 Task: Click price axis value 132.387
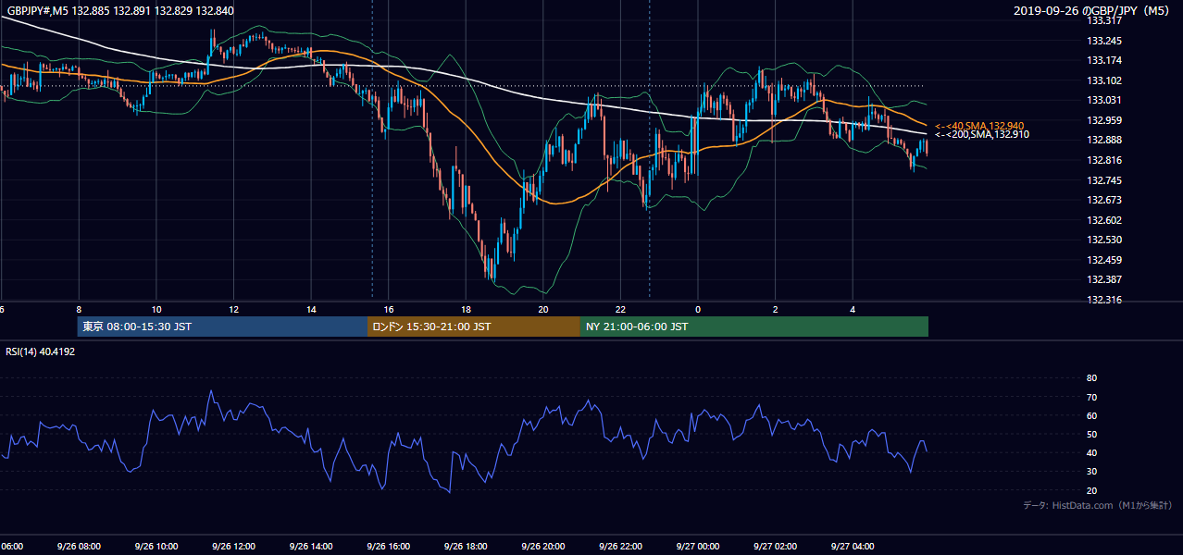(x=1104, y=279)
